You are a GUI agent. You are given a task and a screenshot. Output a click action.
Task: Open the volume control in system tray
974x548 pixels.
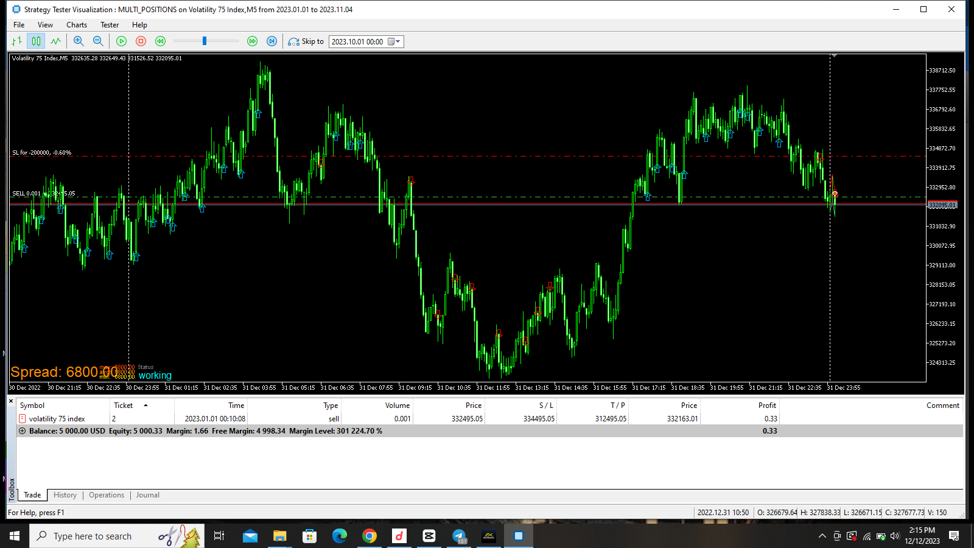895,536
